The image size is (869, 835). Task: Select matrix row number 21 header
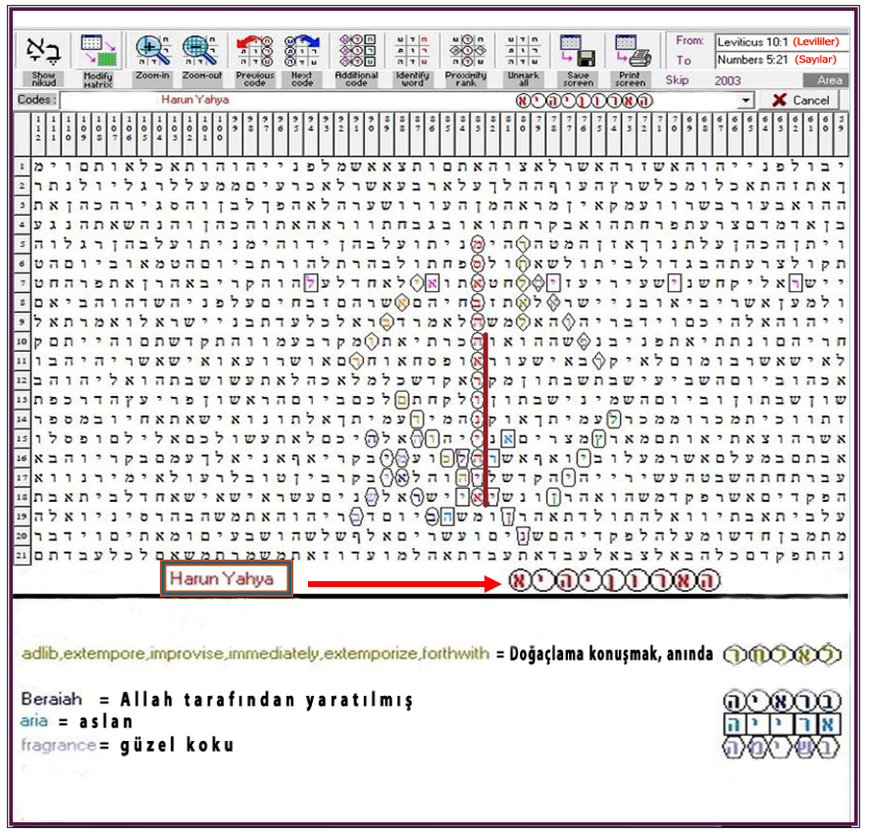[23, 555]
